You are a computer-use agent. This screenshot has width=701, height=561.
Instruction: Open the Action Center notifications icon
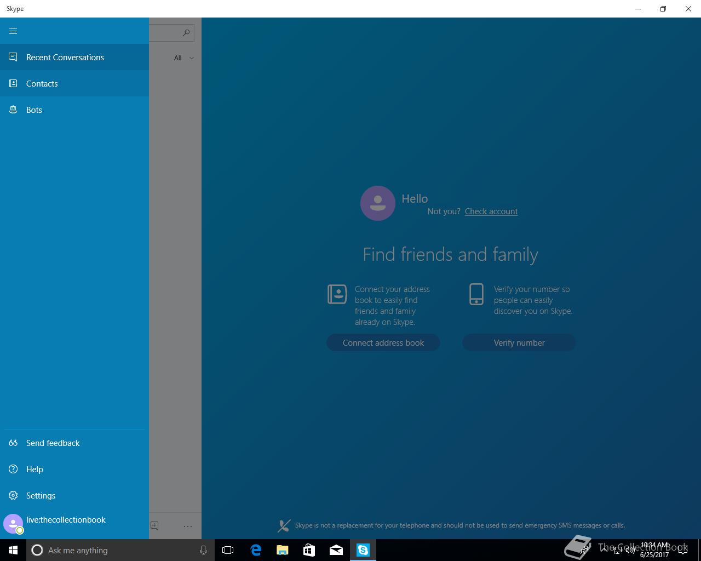point(683,550)
